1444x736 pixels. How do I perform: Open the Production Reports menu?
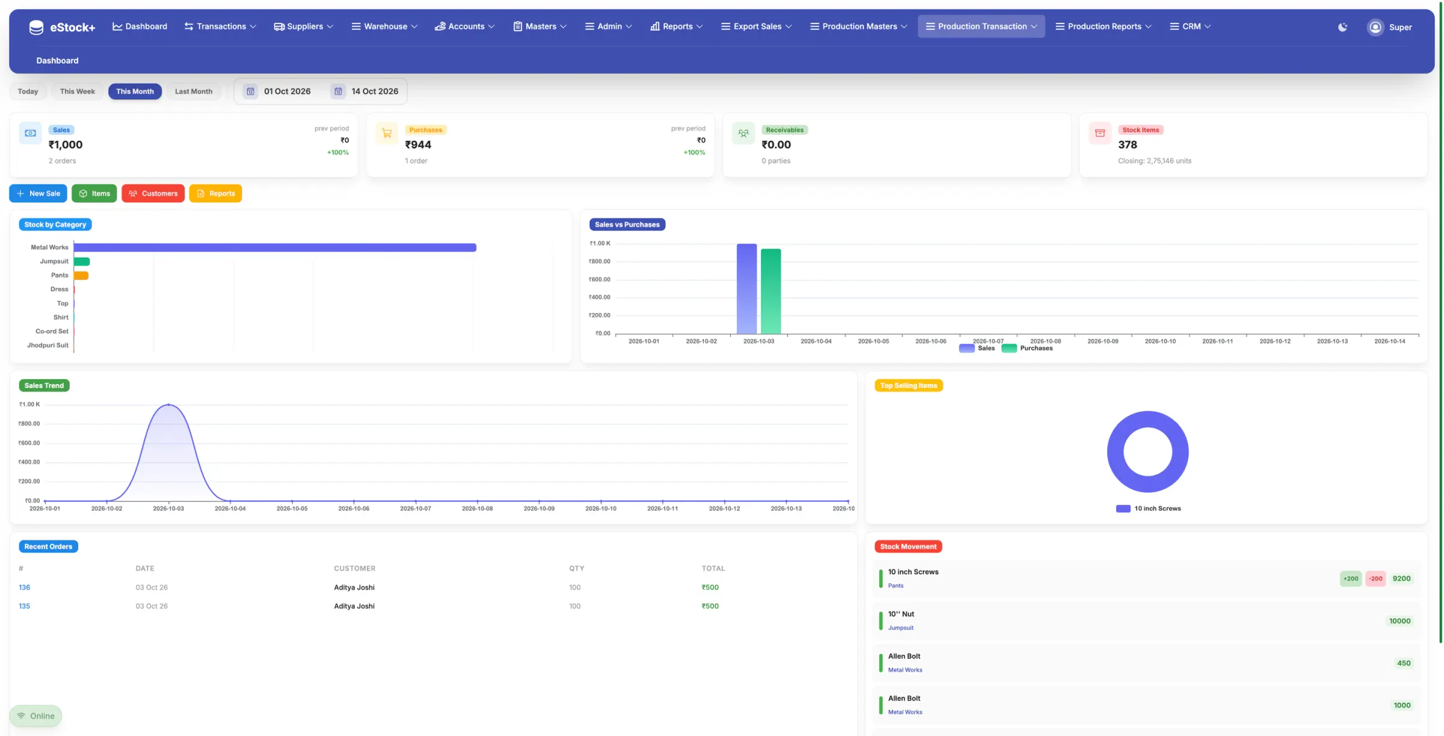pos(1103,26)
